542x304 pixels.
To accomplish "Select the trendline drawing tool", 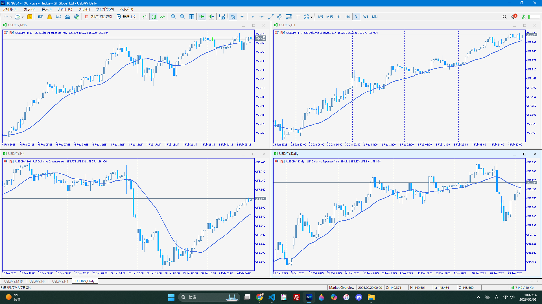I will point(271,17).
